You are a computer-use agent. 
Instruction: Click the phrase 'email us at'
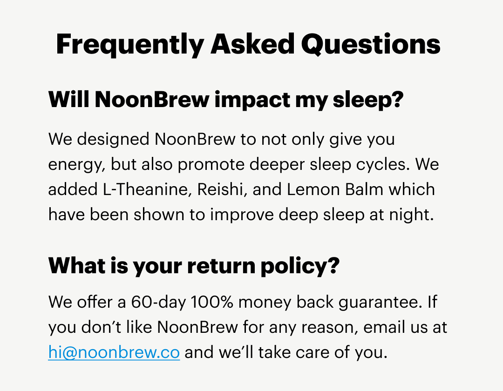405,327
